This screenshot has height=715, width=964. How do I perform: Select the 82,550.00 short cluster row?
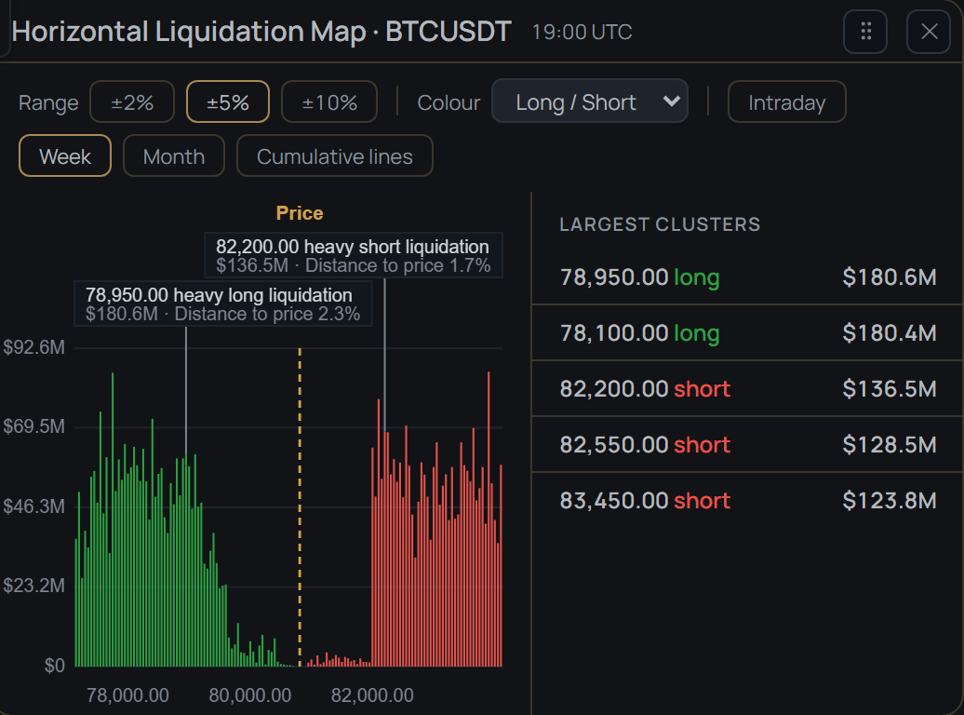pyautogui.click(x=747, y=445)
